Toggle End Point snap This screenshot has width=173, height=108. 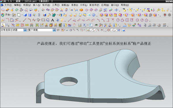click(91, 30)
